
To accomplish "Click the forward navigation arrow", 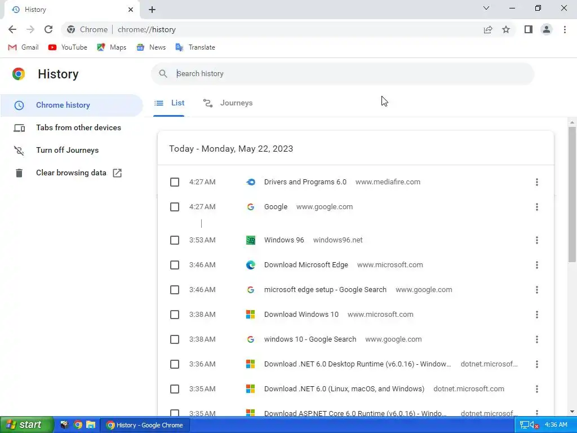I will (x=30, y=29).
